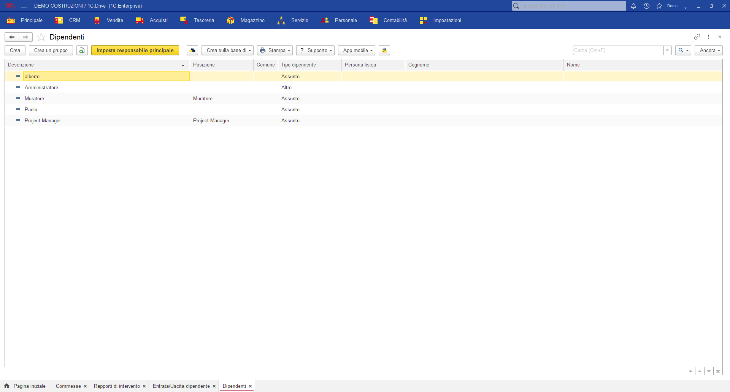Screen dimensions: 730x392
Task: Add Dipendenti to favorites star
Action: tap(41, 37)
